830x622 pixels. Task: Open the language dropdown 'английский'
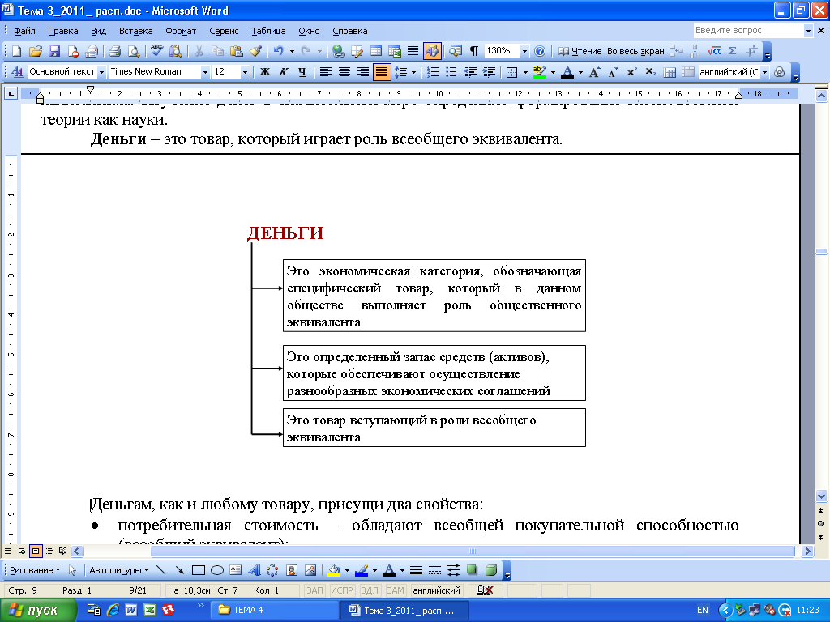point(764,72)
